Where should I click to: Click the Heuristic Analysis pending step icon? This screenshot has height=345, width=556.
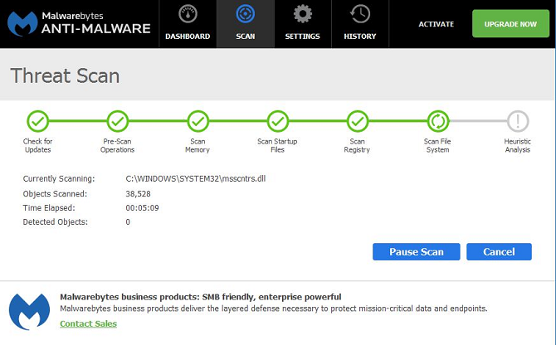coord(518,121)
